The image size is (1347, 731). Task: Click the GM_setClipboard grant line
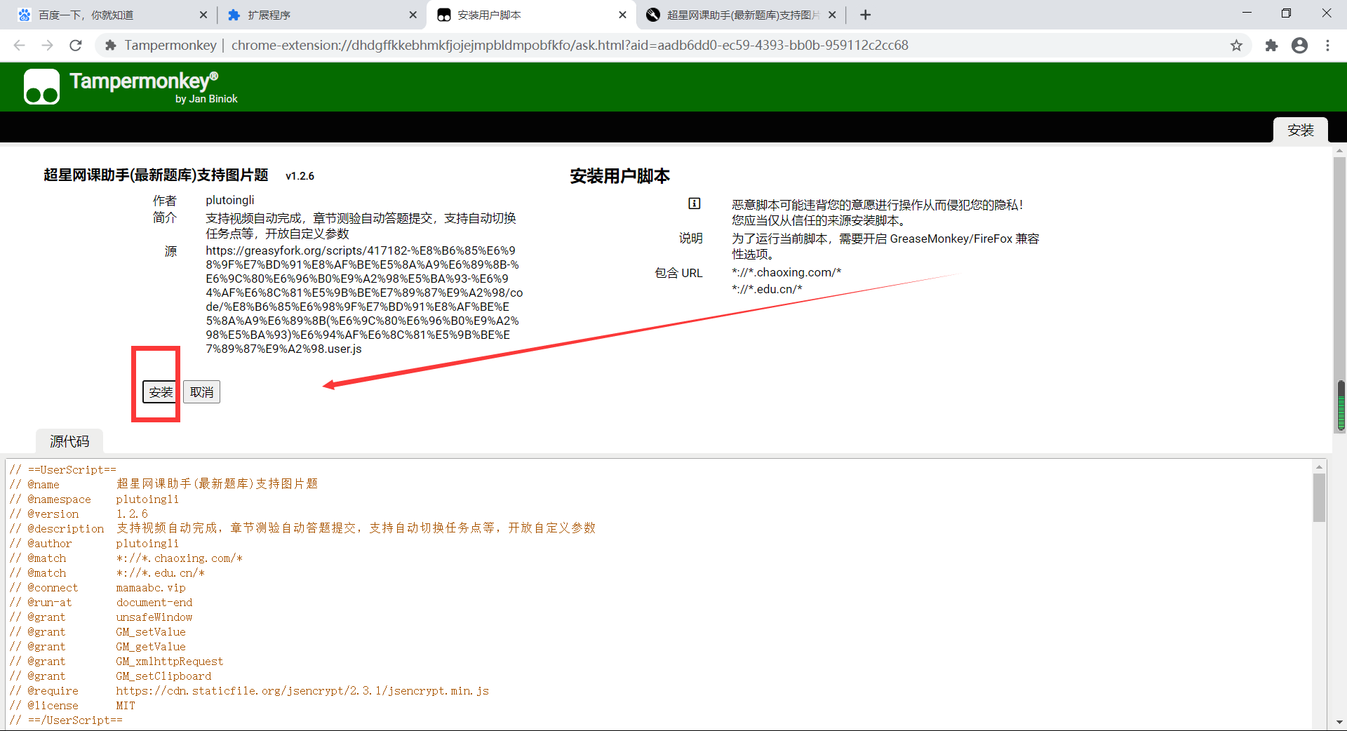coord(110,676)
